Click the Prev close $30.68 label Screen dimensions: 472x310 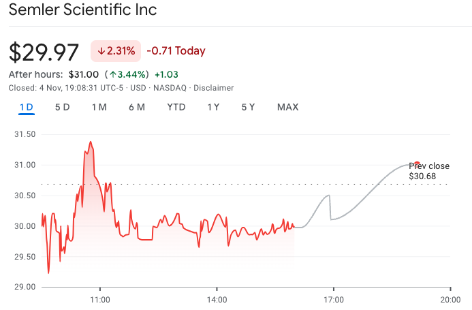[429, 171]
